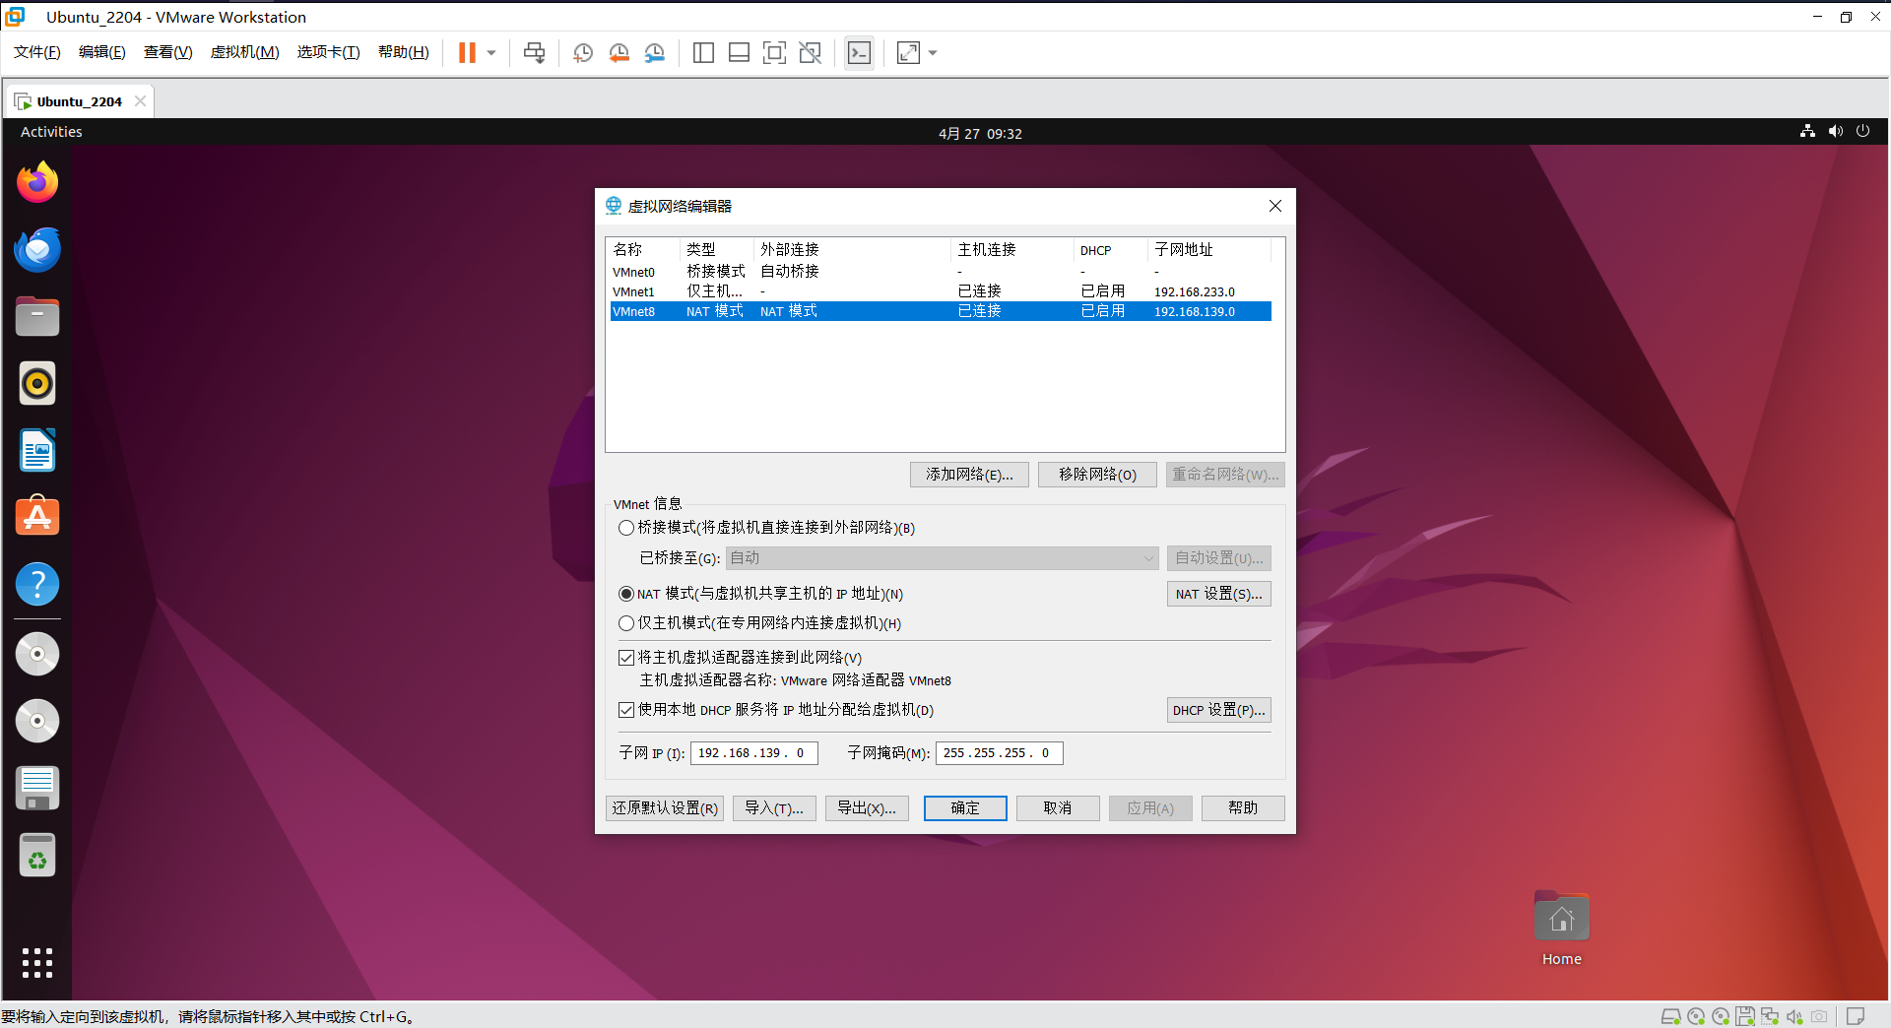The image size is (1891, 1028).
Task: Switch to the Ubuntu_2204 tab
Action: pos(79,101)
